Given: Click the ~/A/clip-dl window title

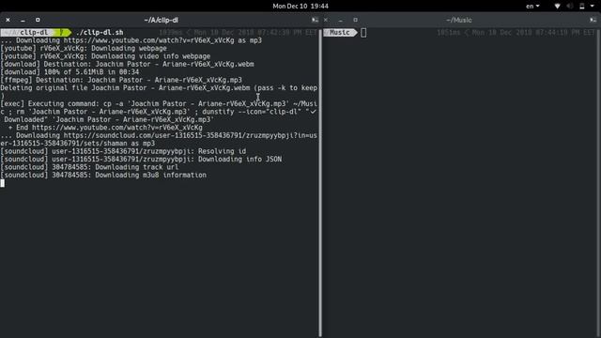Looking at the screenshot, I should click(x=162, y=20).
